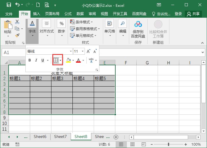Click the increase font size icon
The image size is (207, 148).
click(x=88, y=51)
